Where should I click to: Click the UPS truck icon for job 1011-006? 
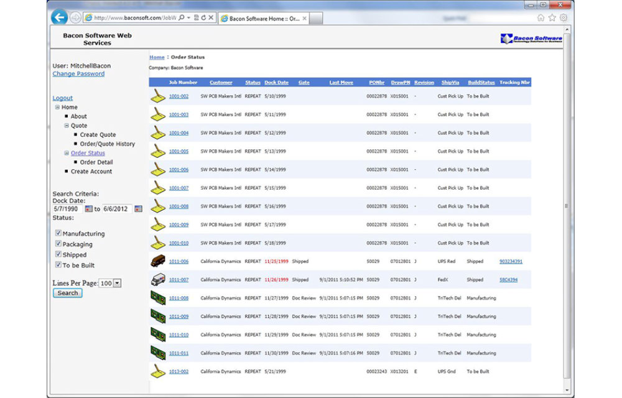click(158, 261)
